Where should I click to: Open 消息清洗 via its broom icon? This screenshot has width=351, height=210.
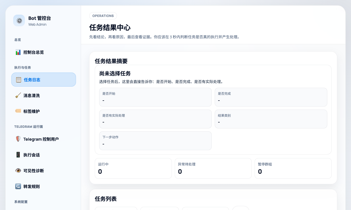(18, 95)
